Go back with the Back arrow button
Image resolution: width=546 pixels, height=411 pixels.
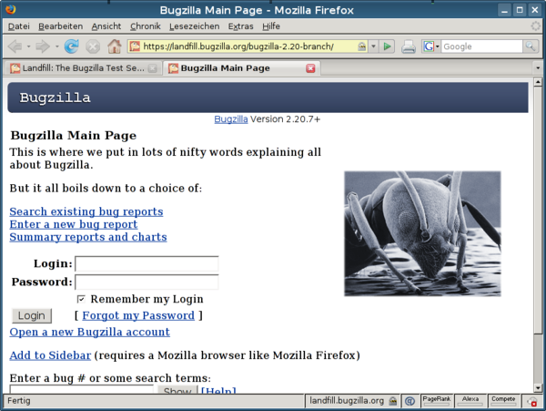15,46
